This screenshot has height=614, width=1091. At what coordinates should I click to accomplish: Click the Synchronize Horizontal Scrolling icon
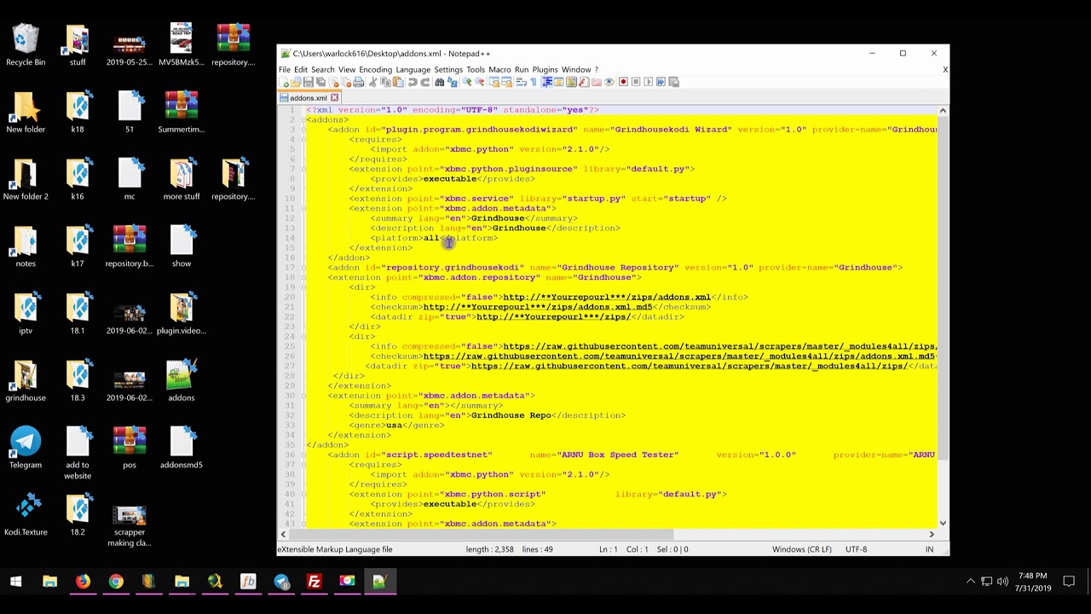507,82
